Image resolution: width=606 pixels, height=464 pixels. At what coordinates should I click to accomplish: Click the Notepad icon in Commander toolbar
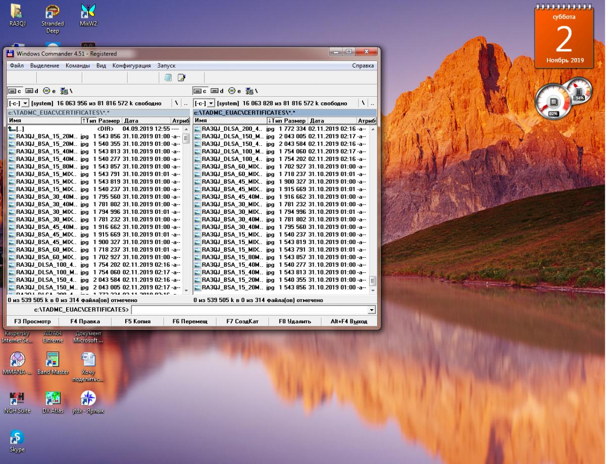tap(168, 78)
